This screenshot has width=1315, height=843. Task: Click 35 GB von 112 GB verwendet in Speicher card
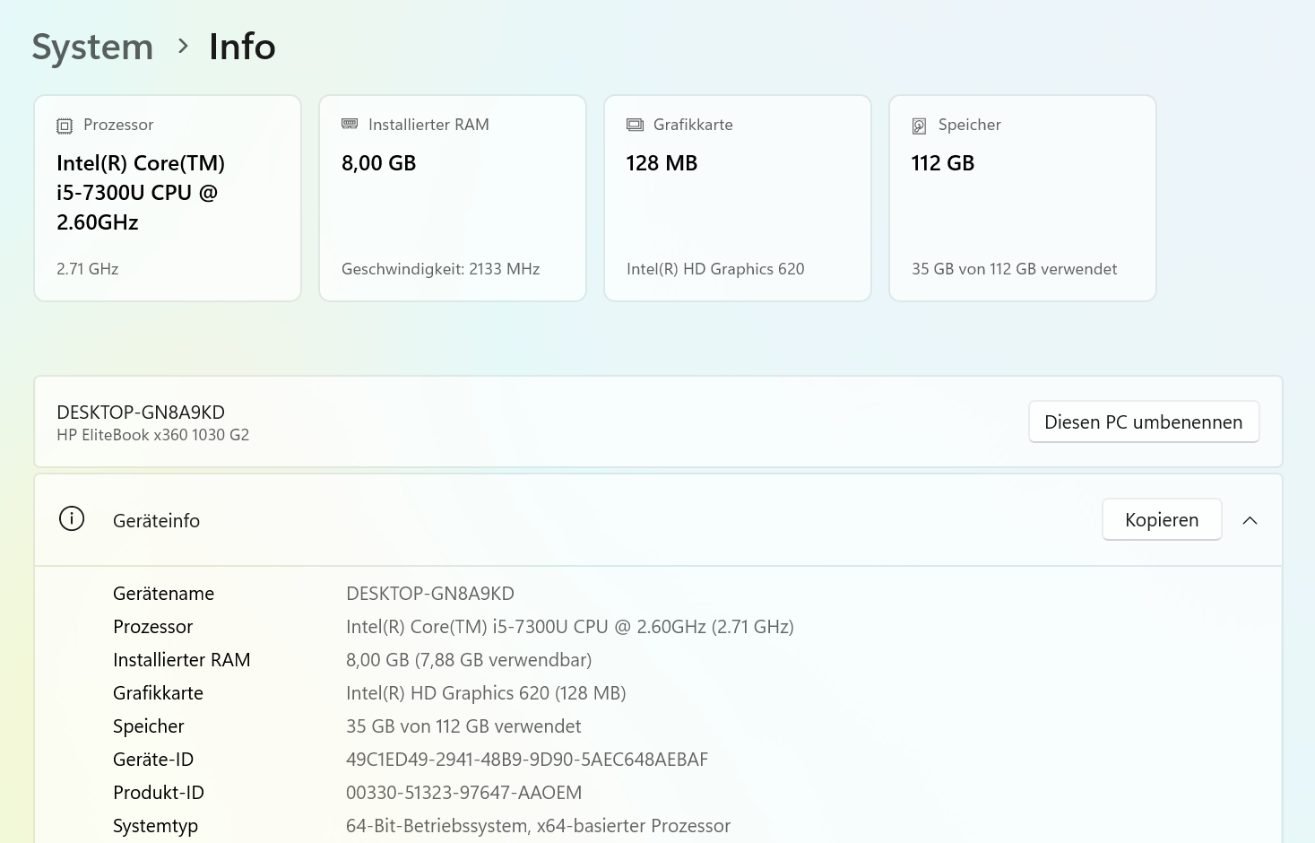coord(1015,269)
